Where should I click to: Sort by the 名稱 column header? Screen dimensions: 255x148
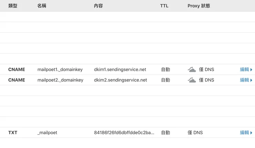pos(42,6)
